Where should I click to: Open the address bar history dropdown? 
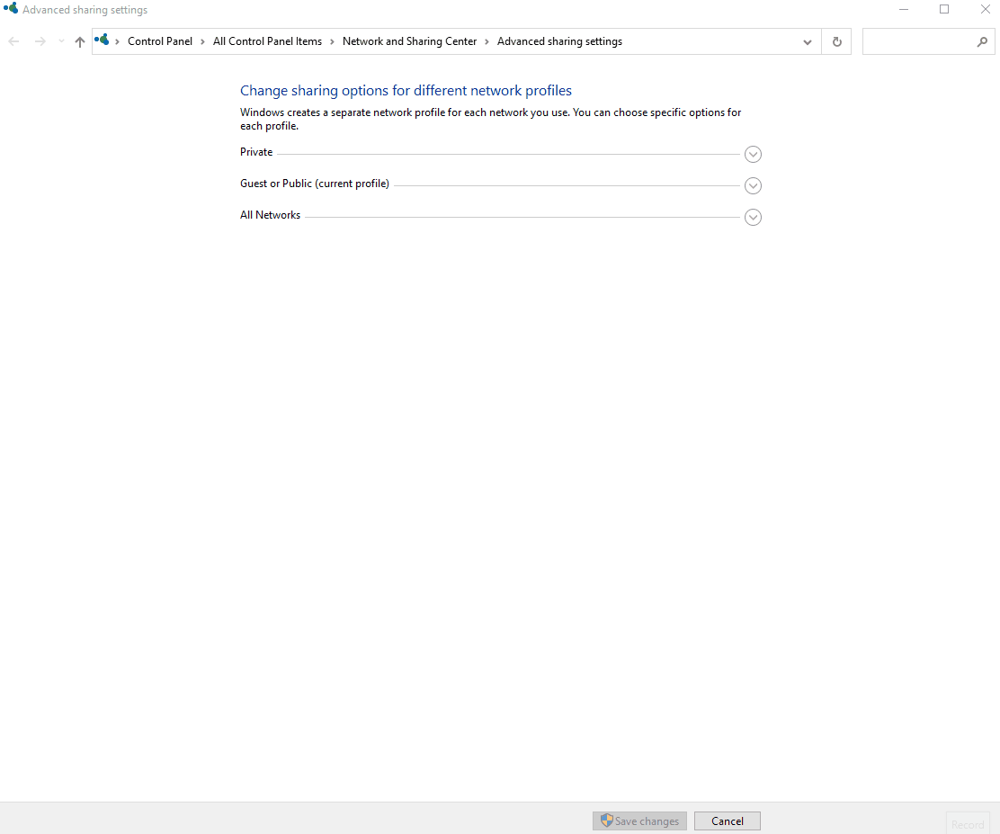[807, 41]
